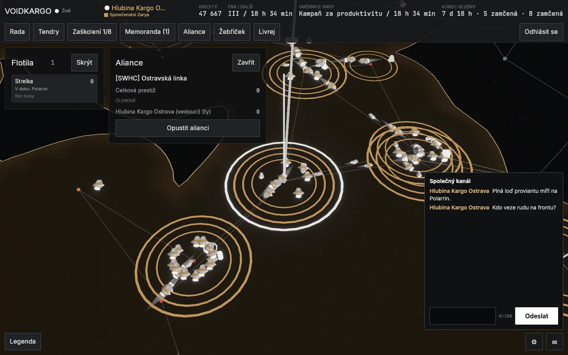Close the Aliance panel with Zavřít

pyautogui.click(x=246, y=63)
